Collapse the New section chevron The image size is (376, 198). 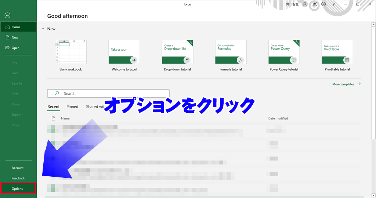click(x=43, y=29)
